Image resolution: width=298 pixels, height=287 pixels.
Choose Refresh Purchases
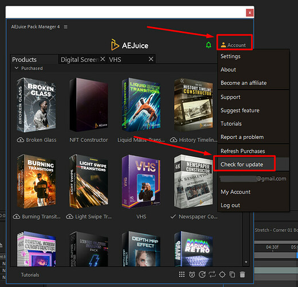click(x=253, y=151)
